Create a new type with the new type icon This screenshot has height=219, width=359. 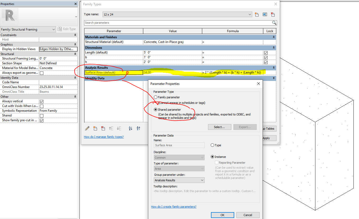tap(256, 14)
